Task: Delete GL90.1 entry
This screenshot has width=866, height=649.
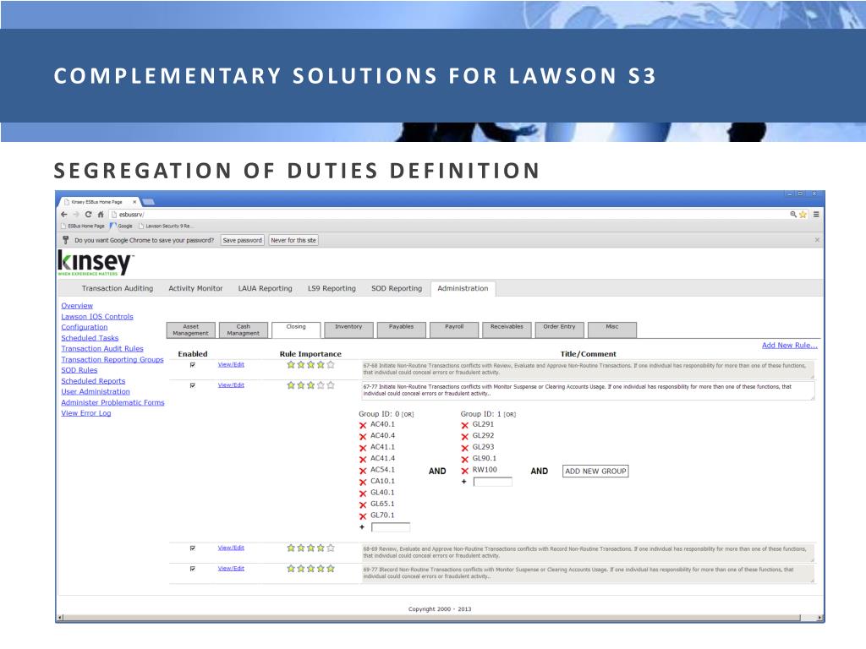Action: (x=464, y=459)
